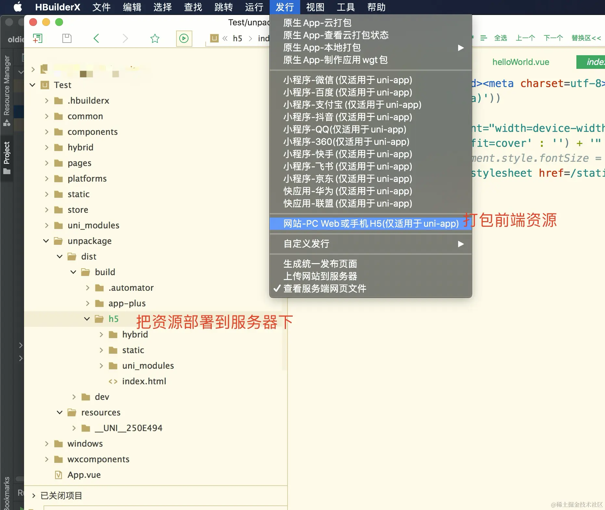
Task: Click the Apple menu icon
Action: point(18,7)
